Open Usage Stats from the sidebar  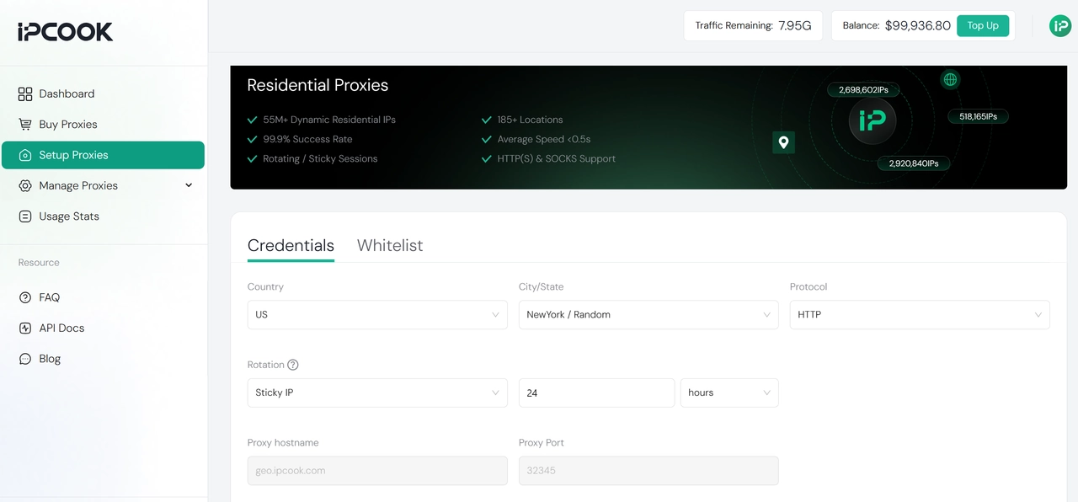coord(68,216)
